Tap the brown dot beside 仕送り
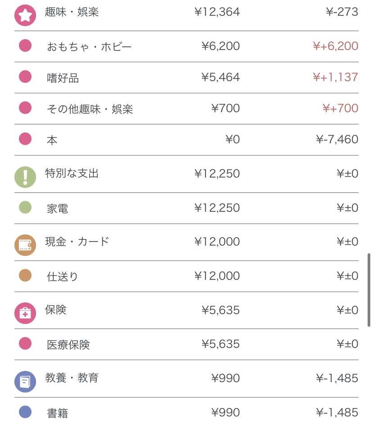This screenshot has height=425, width=373. click(x=25, y=275)
